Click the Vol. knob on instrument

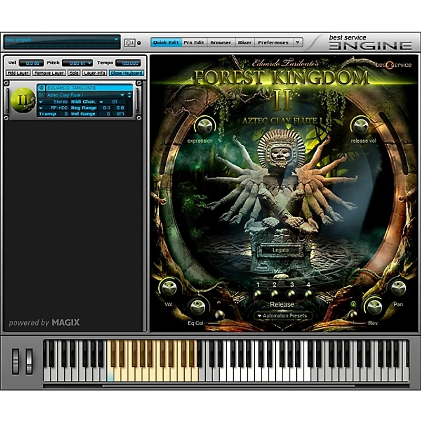click(168, 287)
